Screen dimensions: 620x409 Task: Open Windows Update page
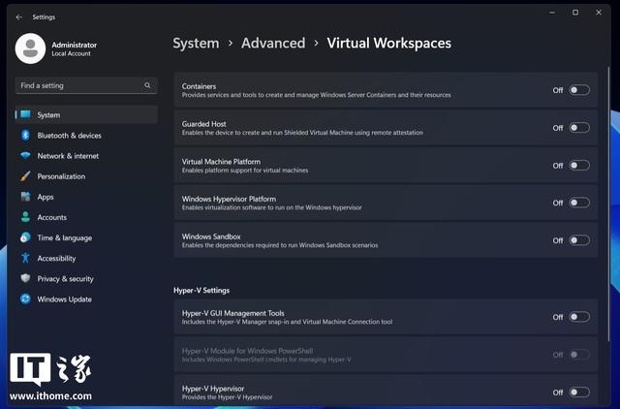coord(65,299)
